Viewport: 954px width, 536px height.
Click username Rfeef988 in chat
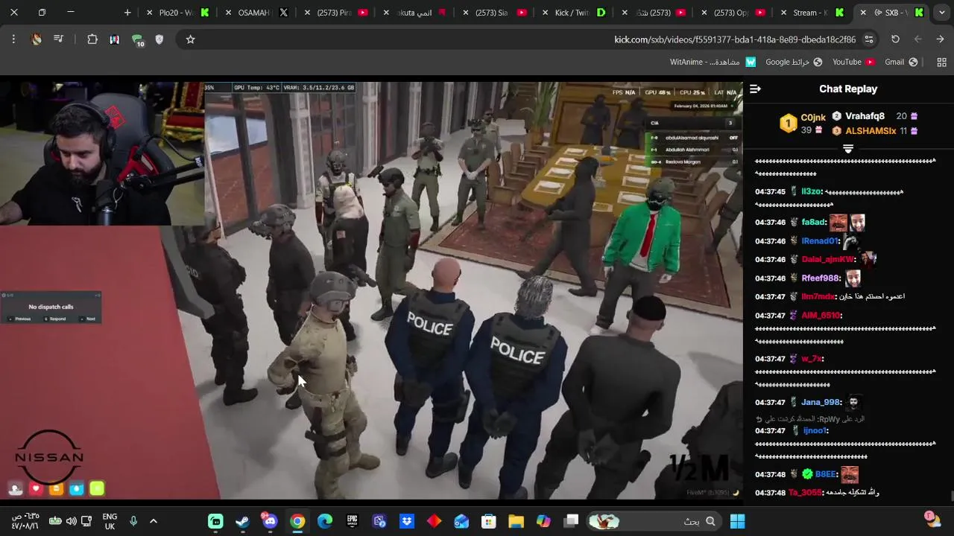[820, 278]
